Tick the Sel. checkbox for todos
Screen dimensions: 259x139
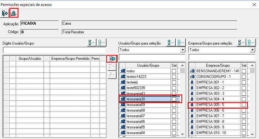point(174,71)
